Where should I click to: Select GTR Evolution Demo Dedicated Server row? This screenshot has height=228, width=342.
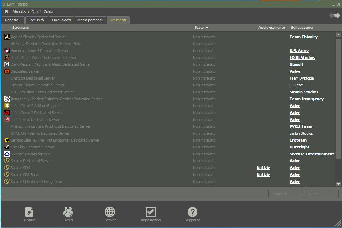coord(168,92)
